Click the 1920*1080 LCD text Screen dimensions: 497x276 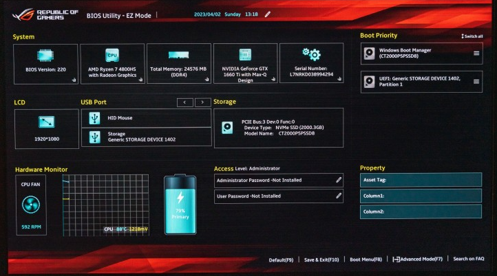[47, 139]
